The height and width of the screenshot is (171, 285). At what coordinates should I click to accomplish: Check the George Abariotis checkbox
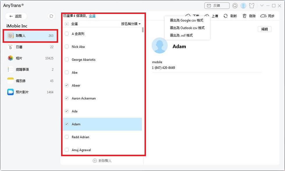pos(67,59)
